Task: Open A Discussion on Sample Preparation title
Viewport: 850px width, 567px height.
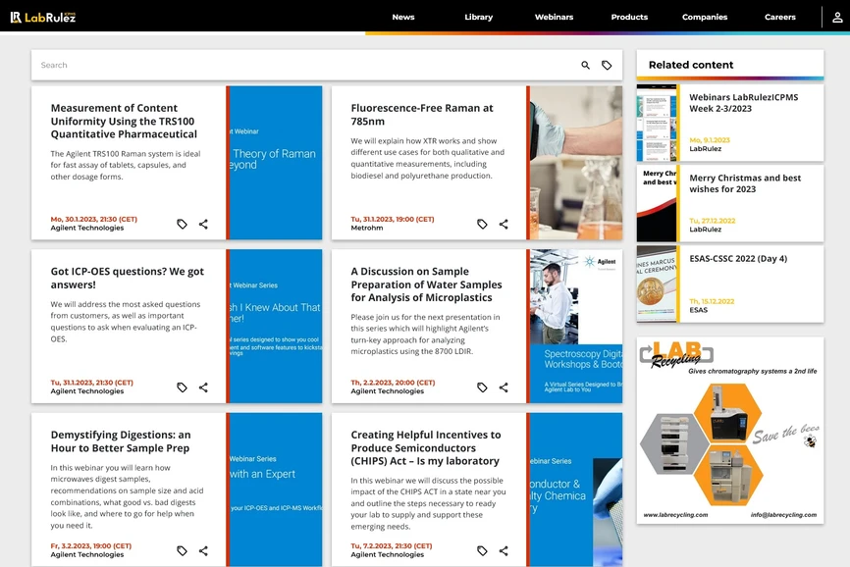Action: pos(426,284)
